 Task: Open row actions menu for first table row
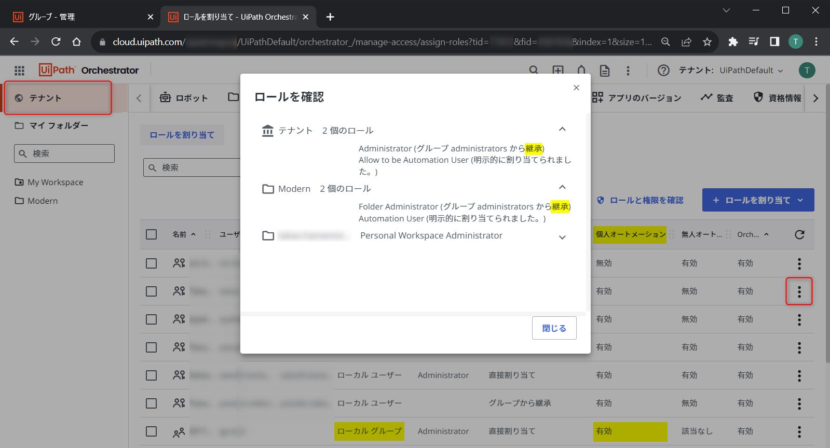(x=799, y=263)
